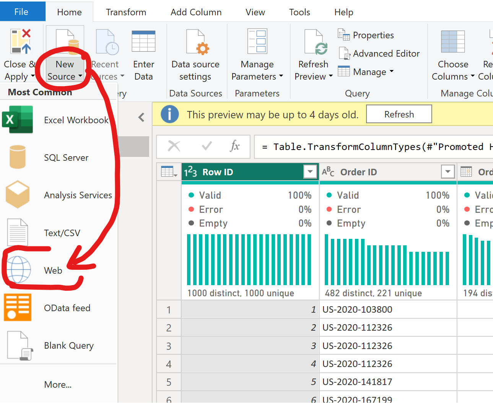The height and width of the screenshot is (403, 493).
Task: Choose the Web data source
Action: (x=53, y=271)
